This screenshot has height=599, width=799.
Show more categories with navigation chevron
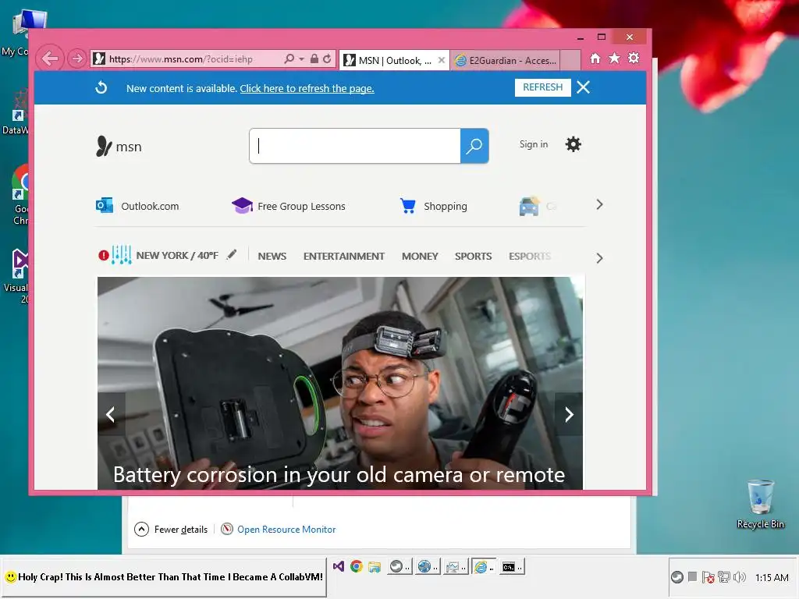tap(599, 258)
